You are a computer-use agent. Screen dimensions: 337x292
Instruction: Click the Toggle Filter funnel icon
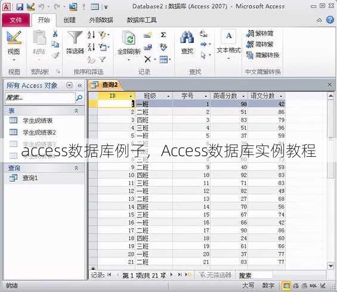tap(103, 59)
